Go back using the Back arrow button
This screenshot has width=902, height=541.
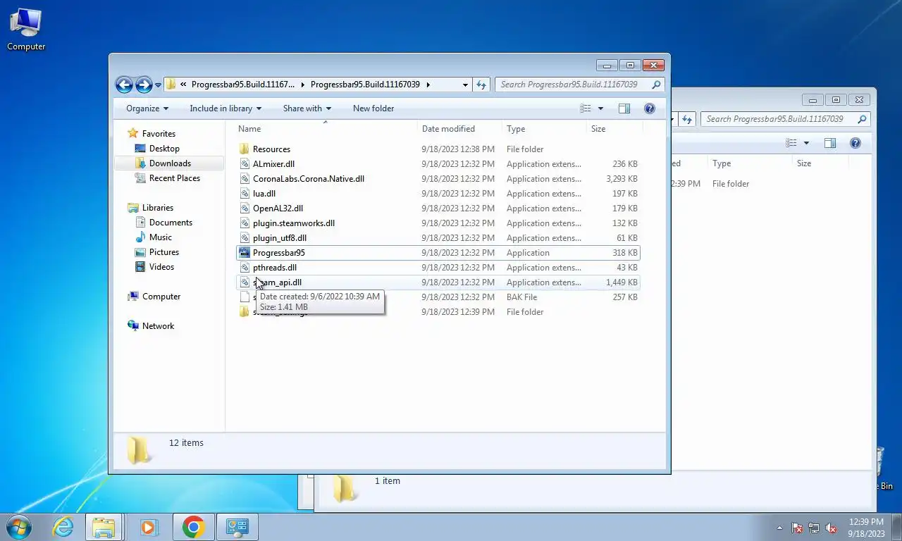(x=124, y=85)
